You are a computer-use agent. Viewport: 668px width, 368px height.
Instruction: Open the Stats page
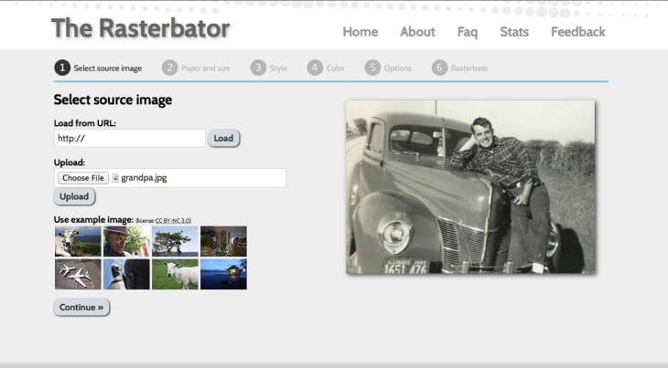[x=514, y=32]
